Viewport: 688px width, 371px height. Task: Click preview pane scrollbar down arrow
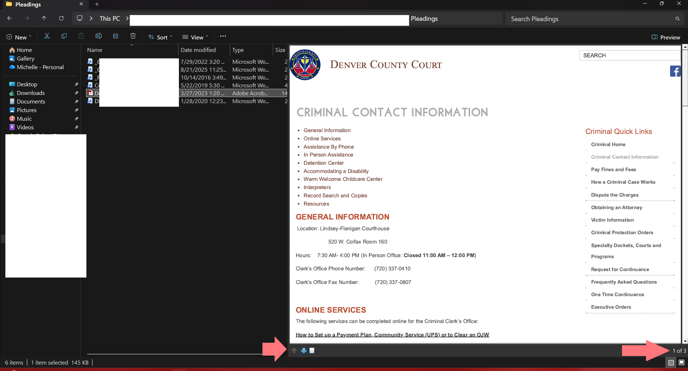pos(685,341)
